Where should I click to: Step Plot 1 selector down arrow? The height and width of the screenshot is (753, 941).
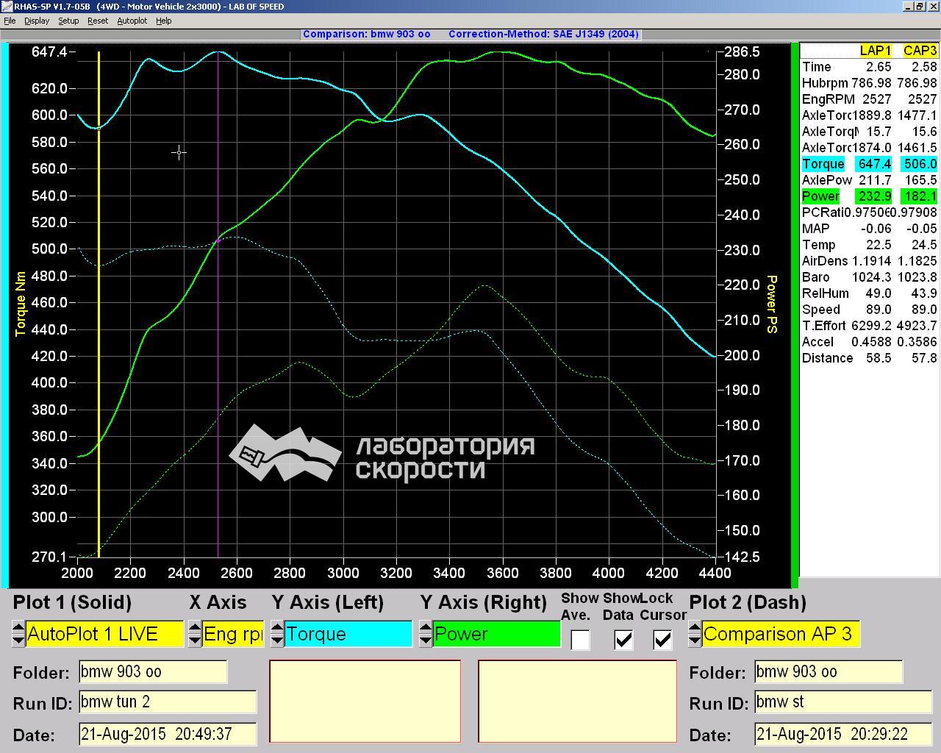[x=18, y=640]
